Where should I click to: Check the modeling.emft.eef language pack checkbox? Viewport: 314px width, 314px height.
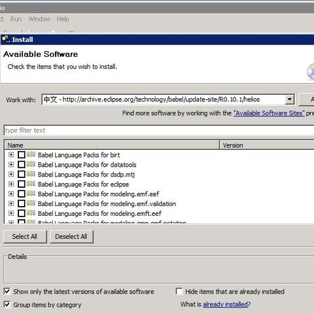pyautogui.click(x=22, y=213)
